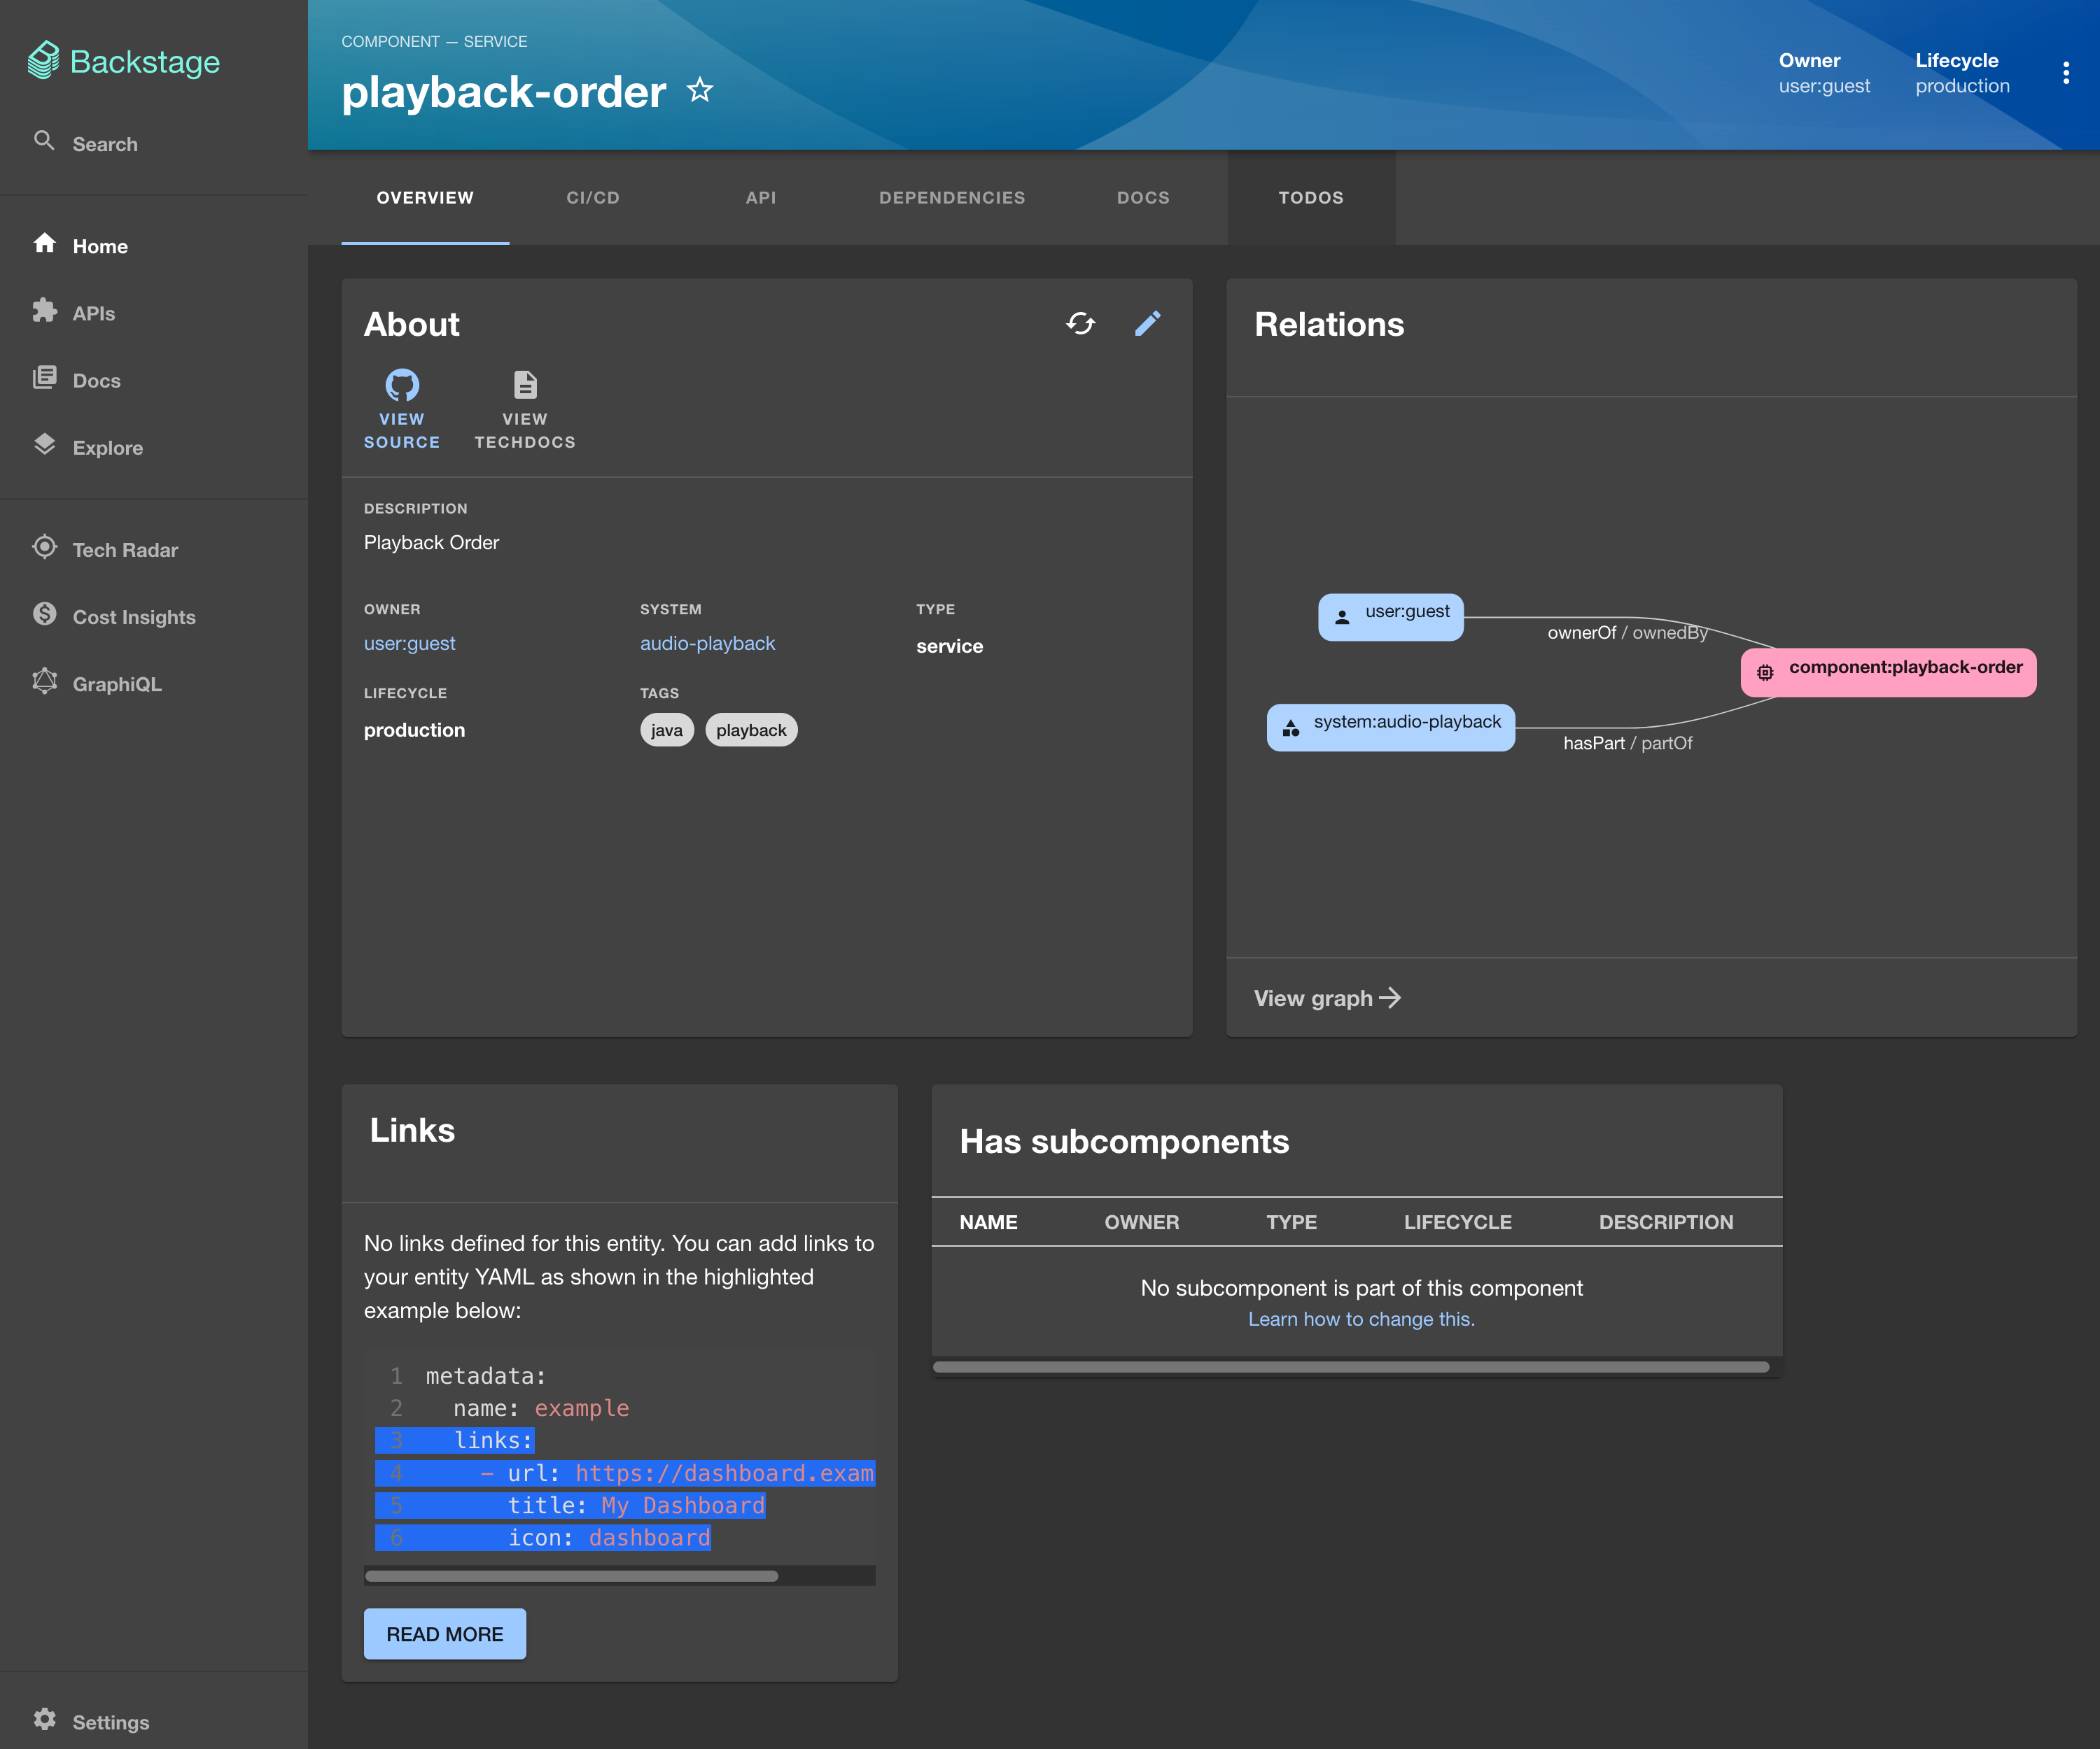Open the GraphiQL sidebar label
The image size is (2100, 1749).
tap(117, 685)
